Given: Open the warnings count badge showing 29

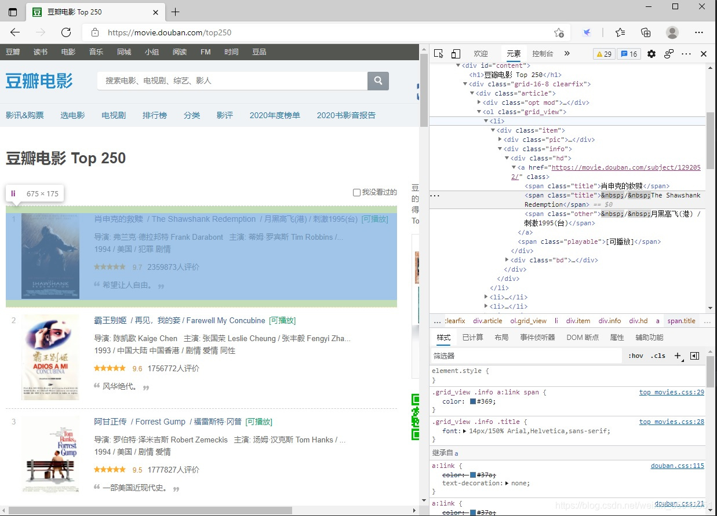Looking at the screenshot, I should pos(604,54).
